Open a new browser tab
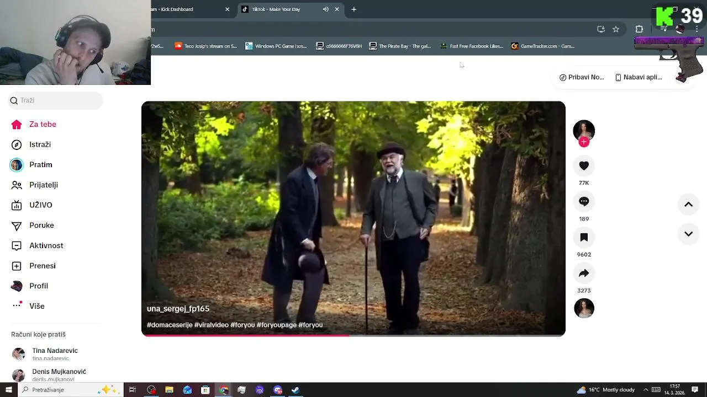Image resolution: width=707 pixels, height=397 pixels. click(354, 9)
